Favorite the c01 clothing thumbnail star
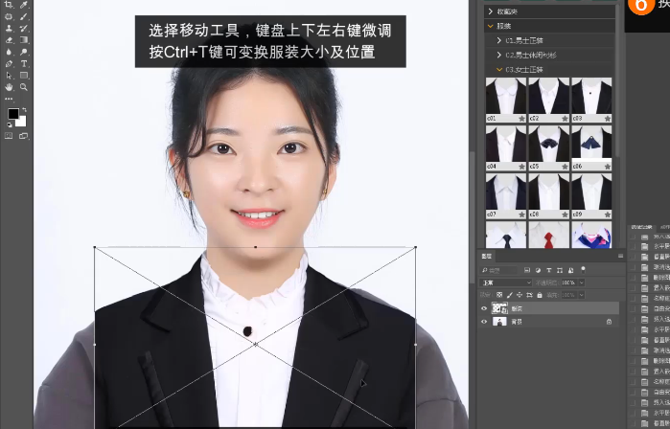 coord(521,119)
